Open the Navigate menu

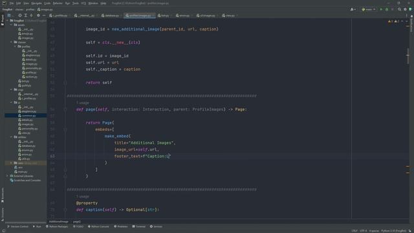(36, 3)
